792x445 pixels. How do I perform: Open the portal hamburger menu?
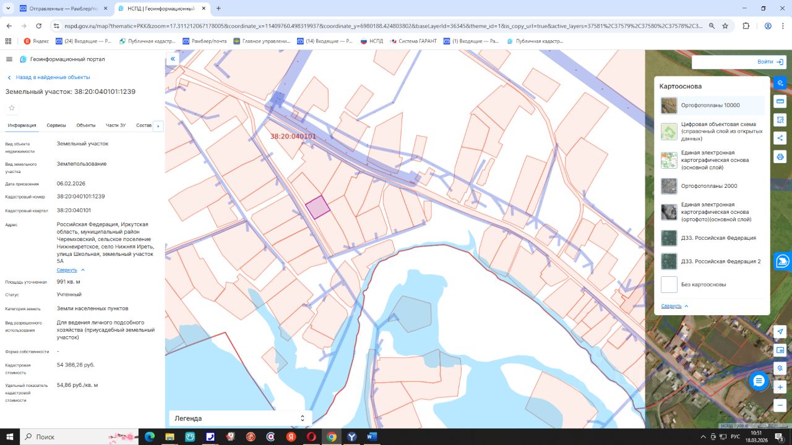(9, 59)
